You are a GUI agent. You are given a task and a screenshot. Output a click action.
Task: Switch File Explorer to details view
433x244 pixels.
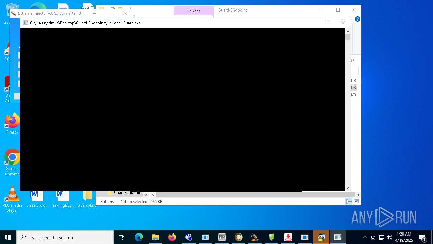coord(349,201)
